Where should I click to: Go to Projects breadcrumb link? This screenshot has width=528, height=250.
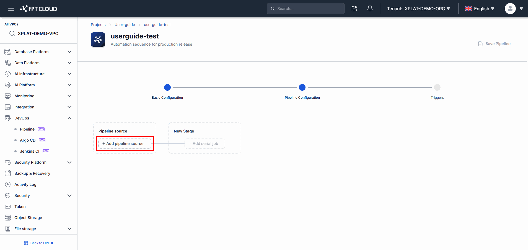[x=98, y=25]
